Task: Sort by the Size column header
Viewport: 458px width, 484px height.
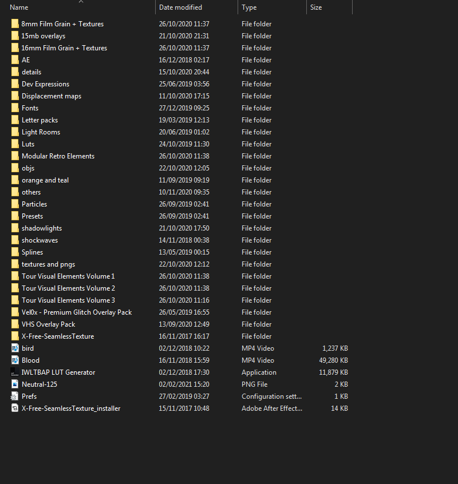Action: click(x=315, y=7)
